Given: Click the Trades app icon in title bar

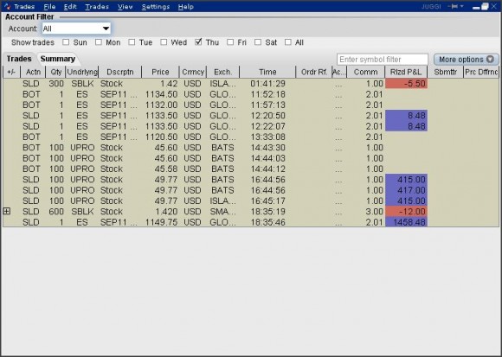Looking at the screenshot, I should click(x=7, y=6).
